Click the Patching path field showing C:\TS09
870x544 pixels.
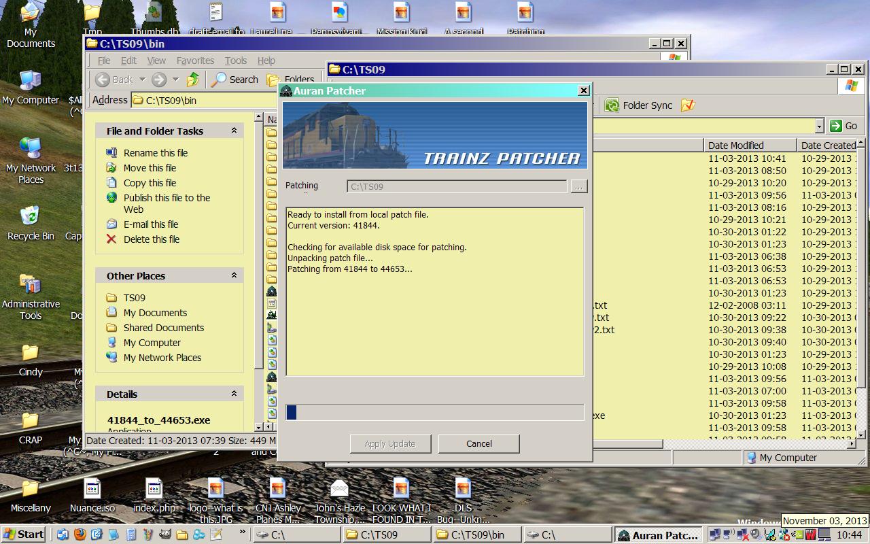(x=457, y=186)
